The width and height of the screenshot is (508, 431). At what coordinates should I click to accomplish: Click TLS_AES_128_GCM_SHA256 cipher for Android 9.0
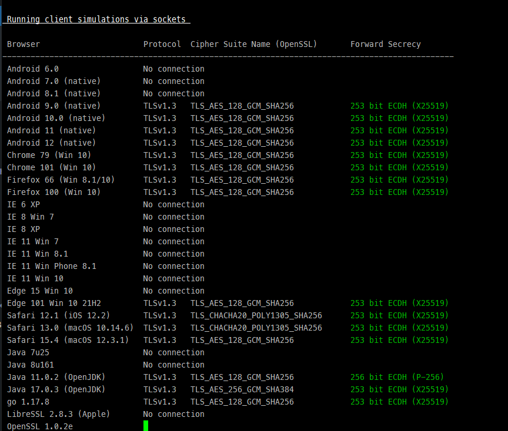pos(242,106)
